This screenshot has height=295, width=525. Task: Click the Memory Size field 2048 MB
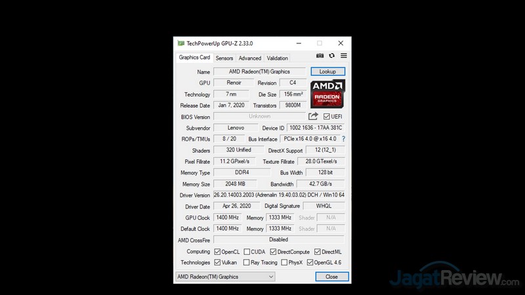(235, 184)
